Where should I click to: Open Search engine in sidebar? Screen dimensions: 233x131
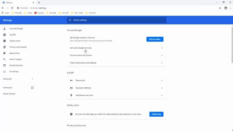point(15,59)
